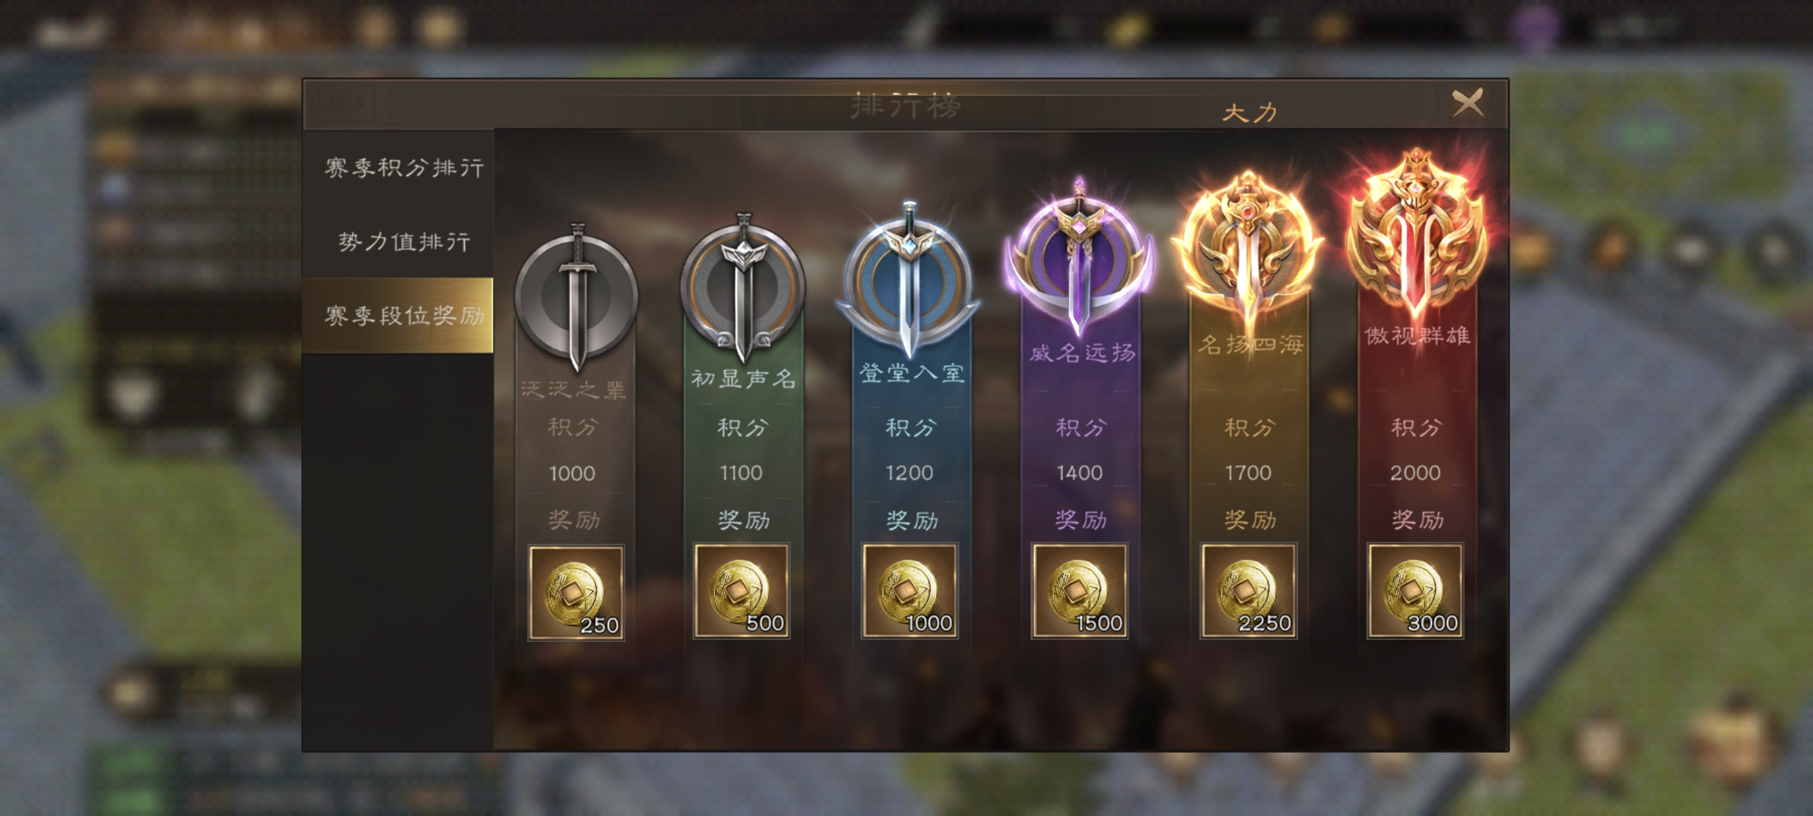Open the 2250 gold coin reward
The image size is (1813, 816).
(1249, 591)
